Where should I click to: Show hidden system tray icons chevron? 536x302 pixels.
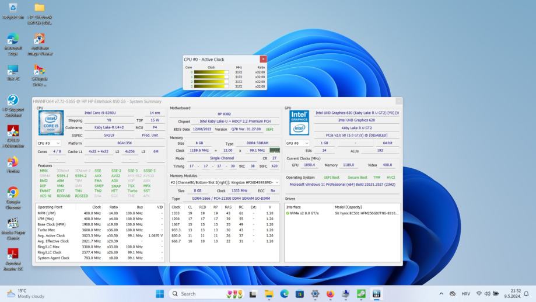441,294
